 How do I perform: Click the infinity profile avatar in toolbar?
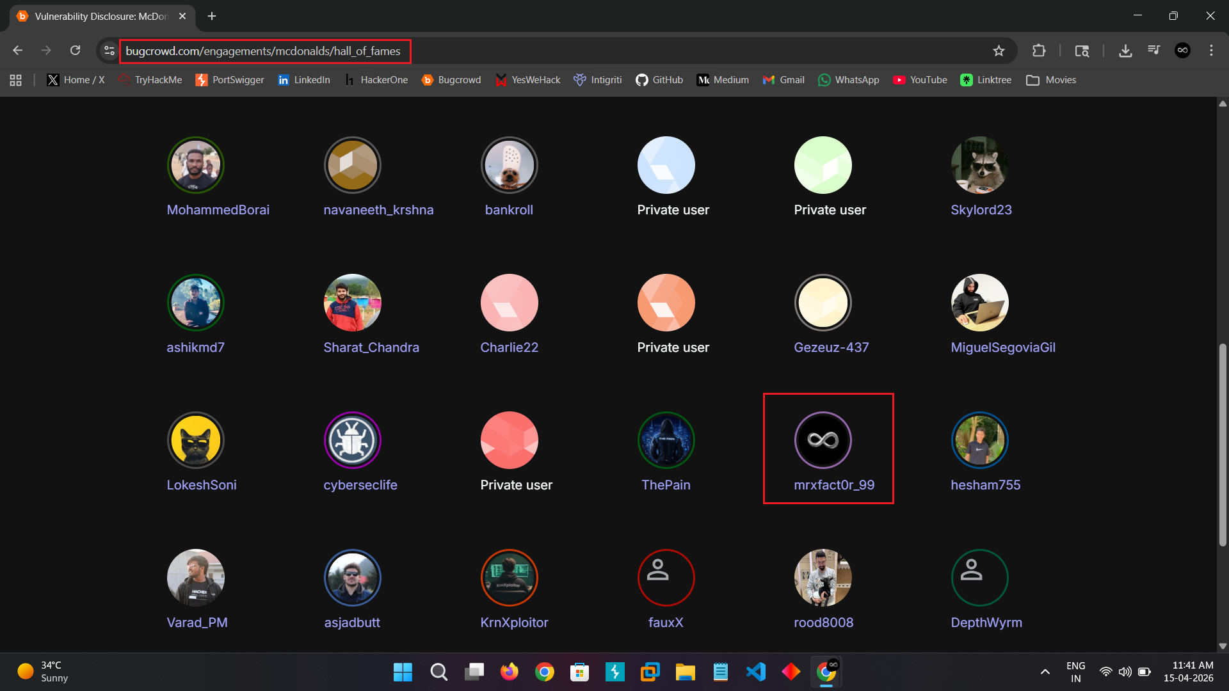1182,51
